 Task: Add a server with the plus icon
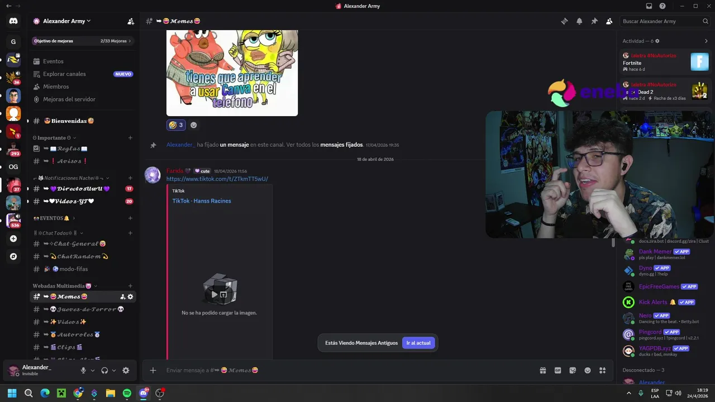(13, 238)
